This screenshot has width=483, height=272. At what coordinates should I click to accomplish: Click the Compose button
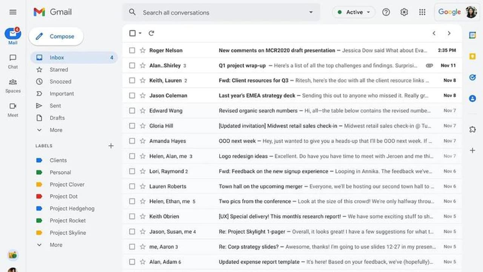click(x=56, y=36)
